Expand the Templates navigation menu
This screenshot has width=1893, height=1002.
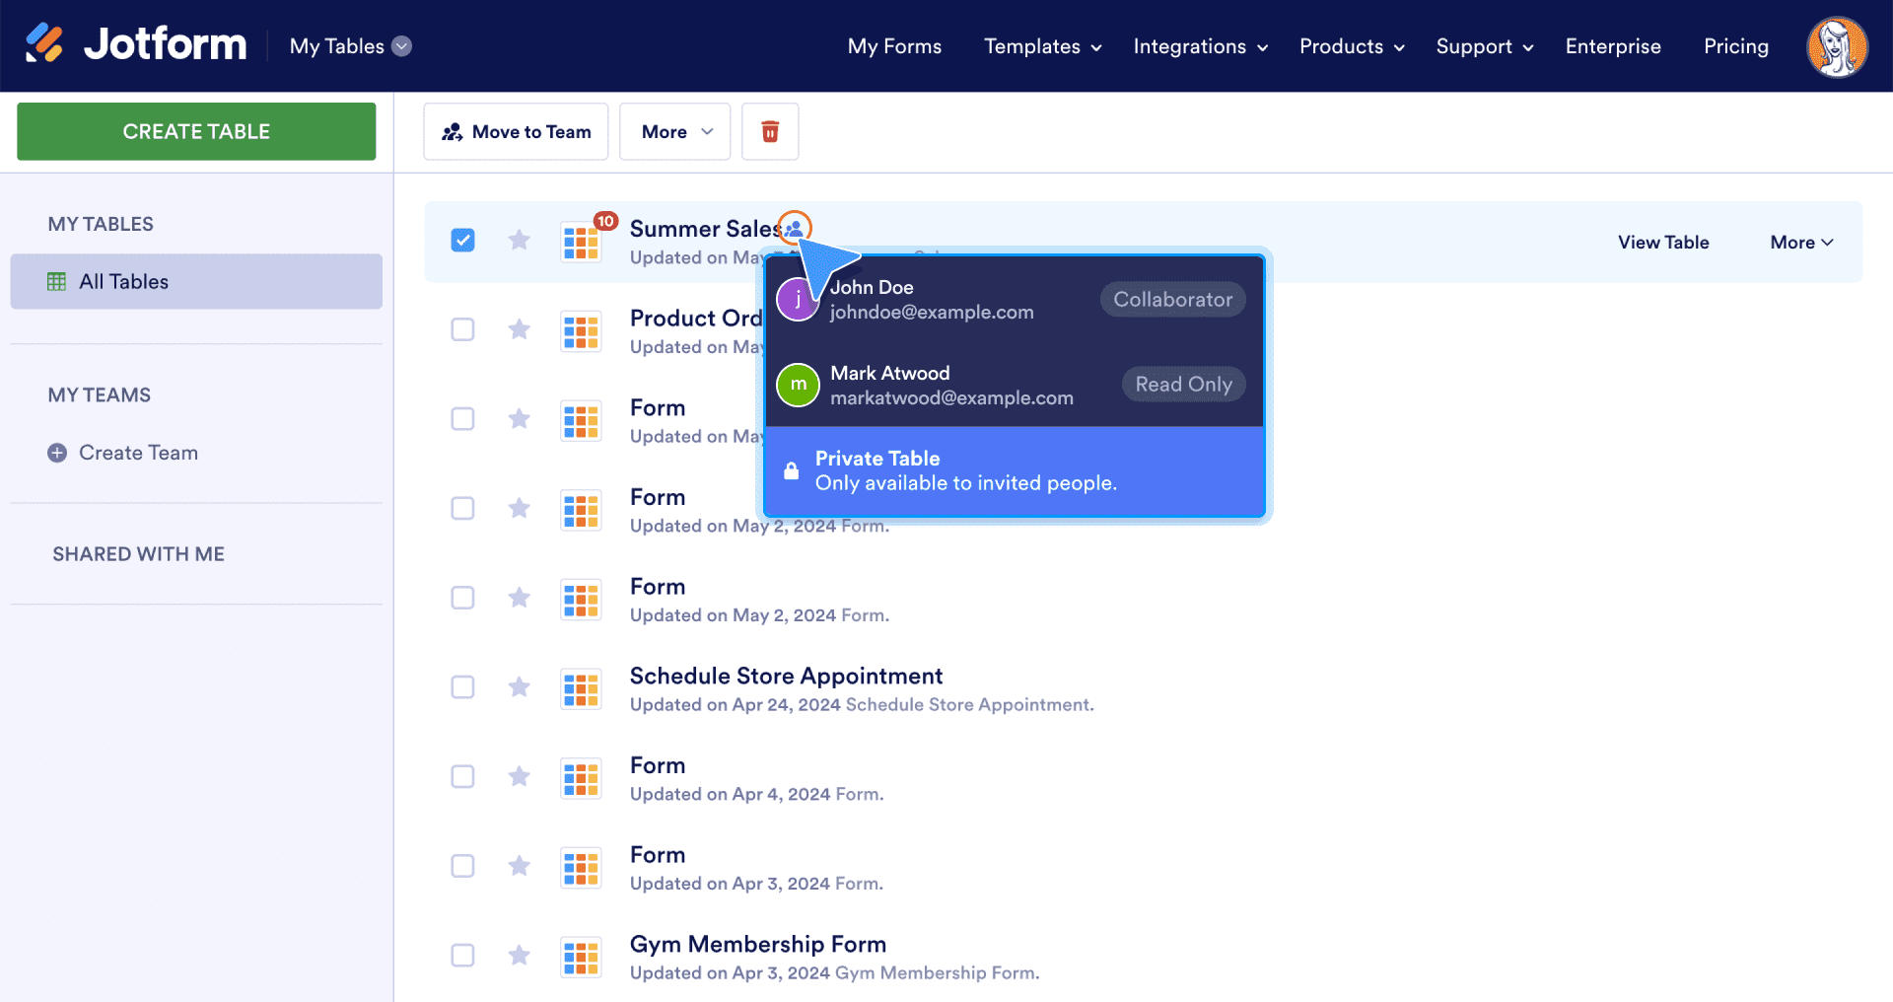click(x=1042, y=46)
